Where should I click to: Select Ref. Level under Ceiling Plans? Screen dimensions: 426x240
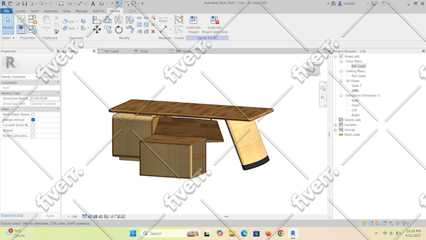(x=358, y=76)
